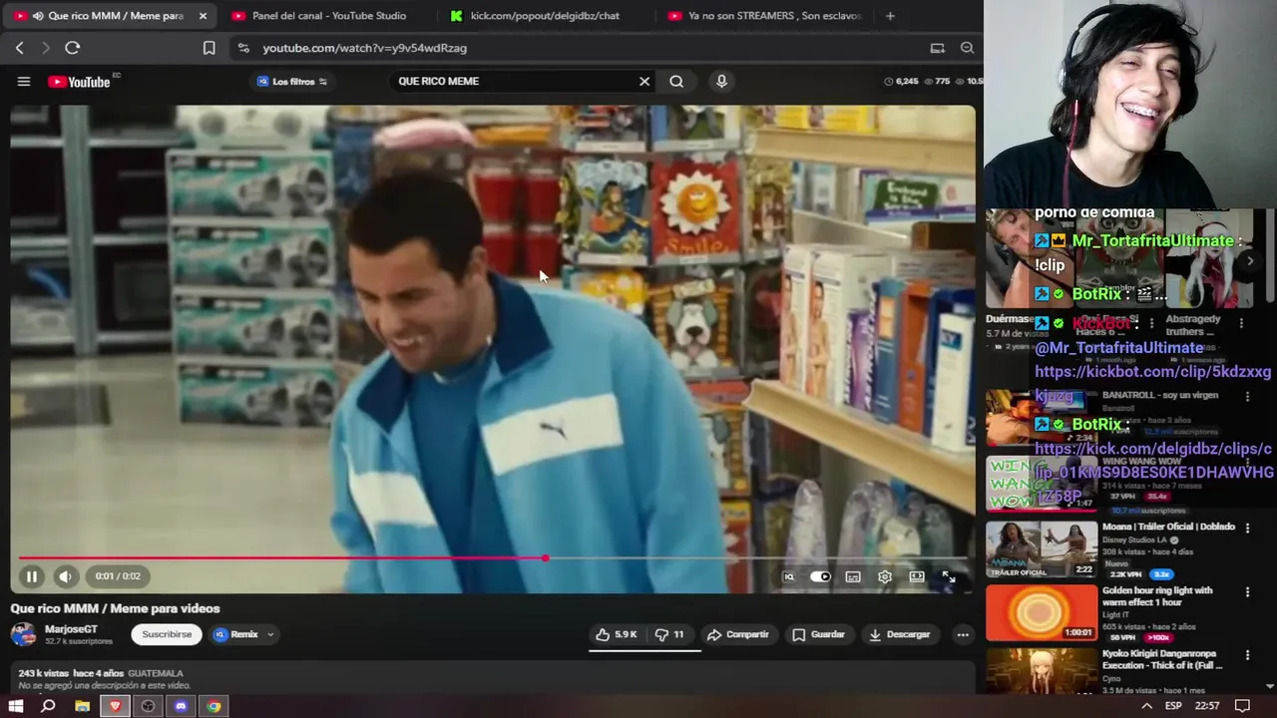This screenshot has width=1277, height=718.
Task: Open the Windows notification center
Action: pos(1242,706)
